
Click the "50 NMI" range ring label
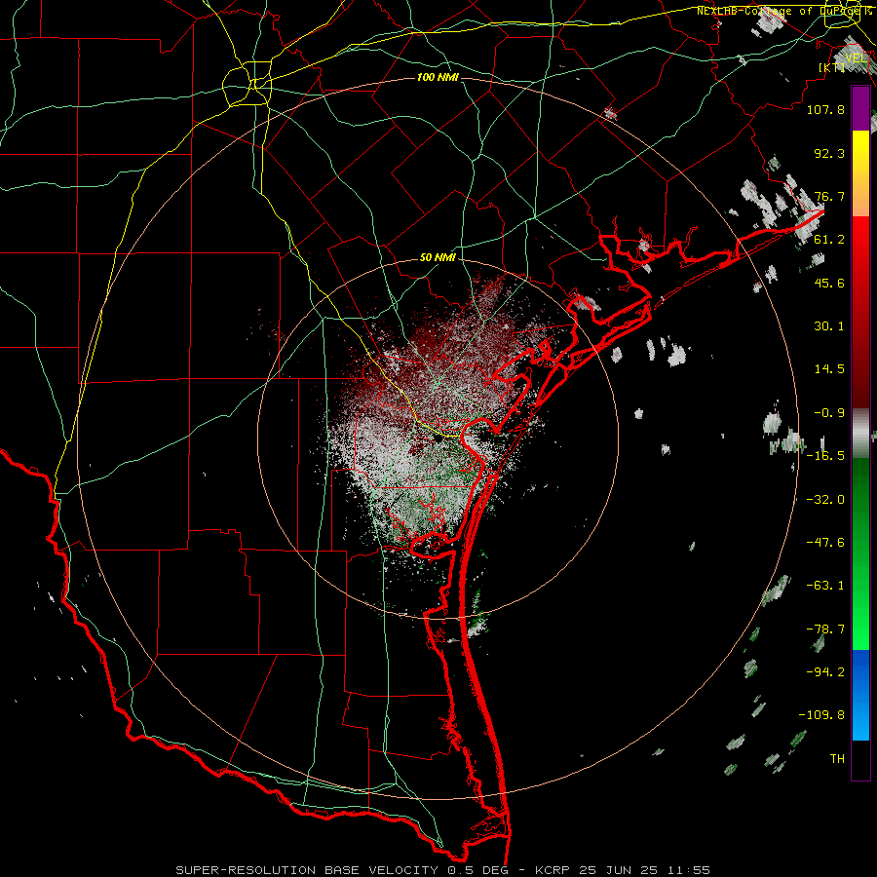(x=438, y=257)
